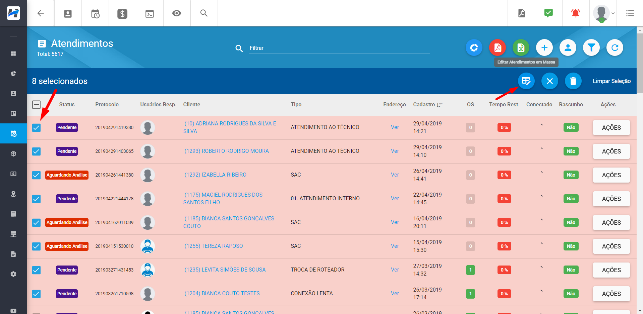Viewport: 643px width, 314px height.
Task: Click green OS badge 1 in LEVITA row
Action: pos(470,270)
